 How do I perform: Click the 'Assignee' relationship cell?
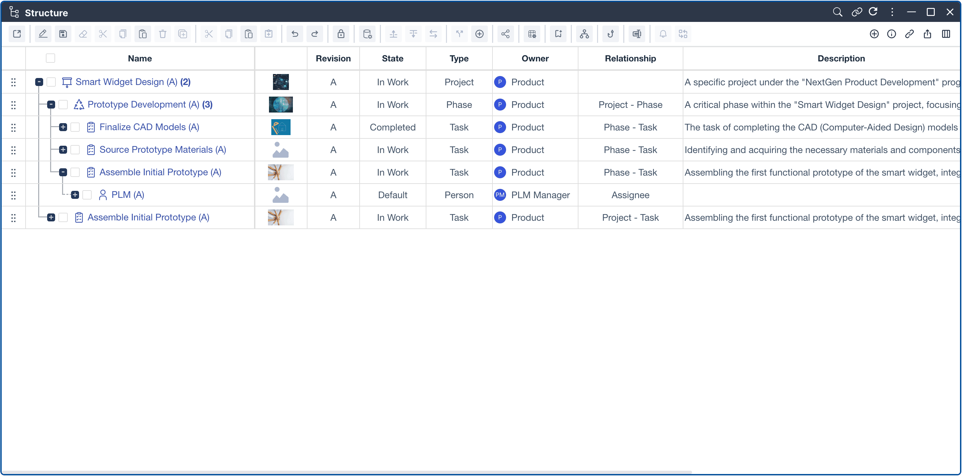coord(630,195)
